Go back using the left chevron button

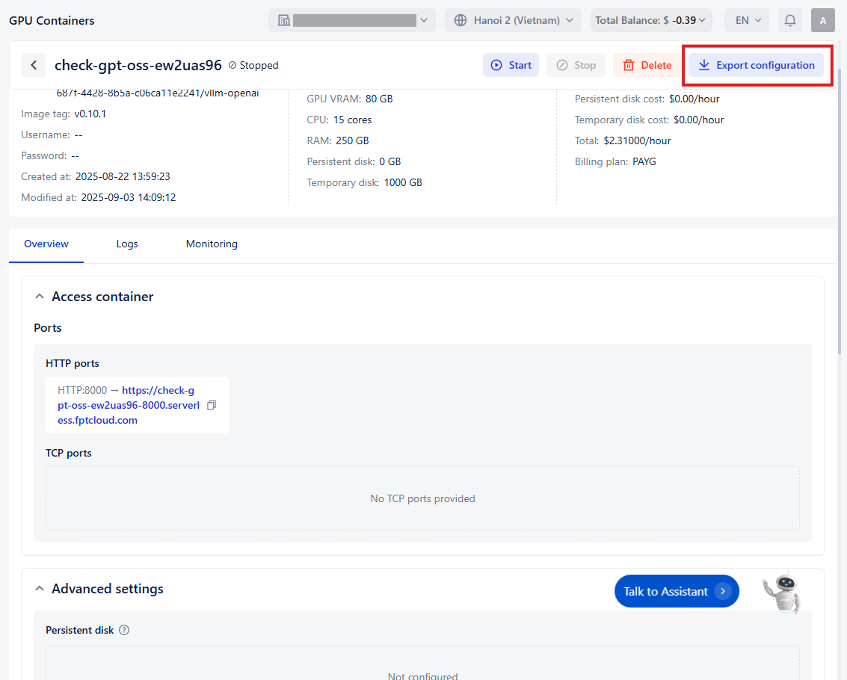point(34,65)
